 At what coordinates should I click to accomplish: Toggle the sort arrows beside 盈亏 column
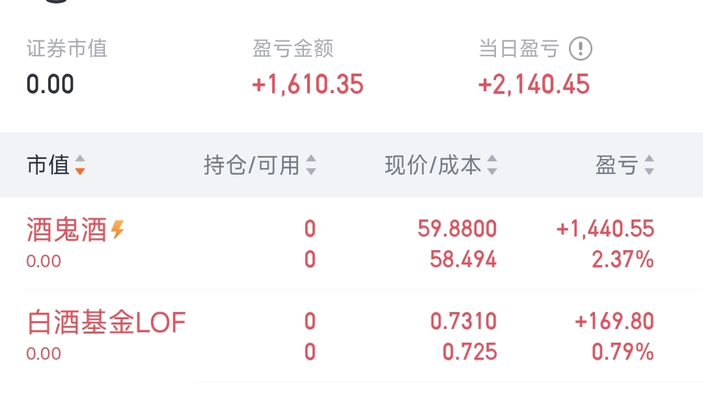(x=649, y=165)
